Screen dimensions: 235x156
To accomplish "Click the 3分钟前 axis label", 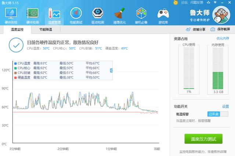I will (15, 149).
